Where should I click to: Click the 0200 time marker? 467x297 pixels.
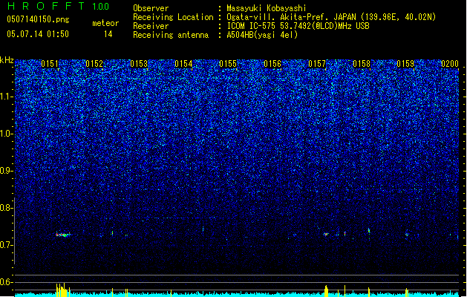[450, 64]
